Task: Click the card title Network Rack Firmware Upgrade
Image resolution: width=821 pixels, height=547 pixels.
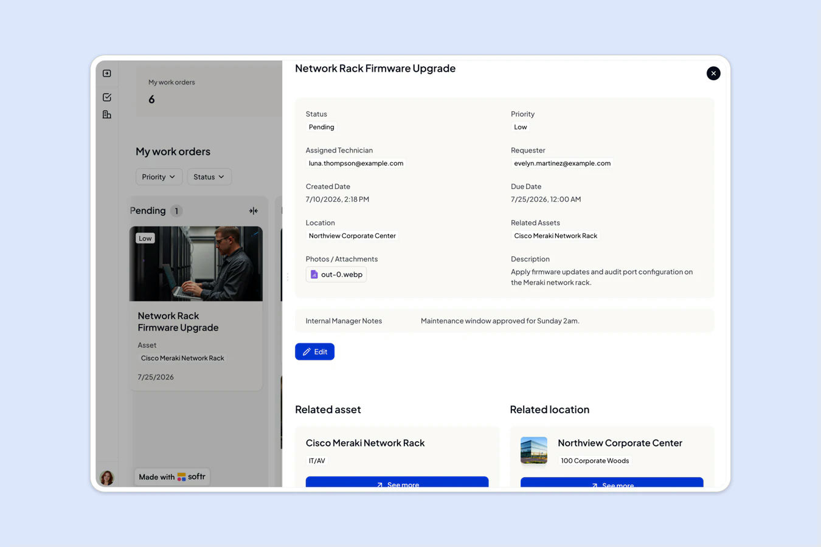Action: pos(178,322)
